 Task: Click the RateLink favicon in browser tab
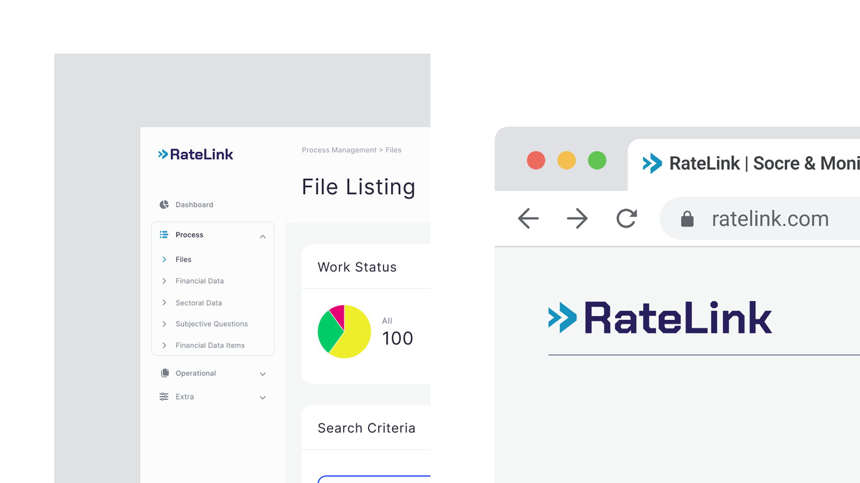tap(652, 163)
